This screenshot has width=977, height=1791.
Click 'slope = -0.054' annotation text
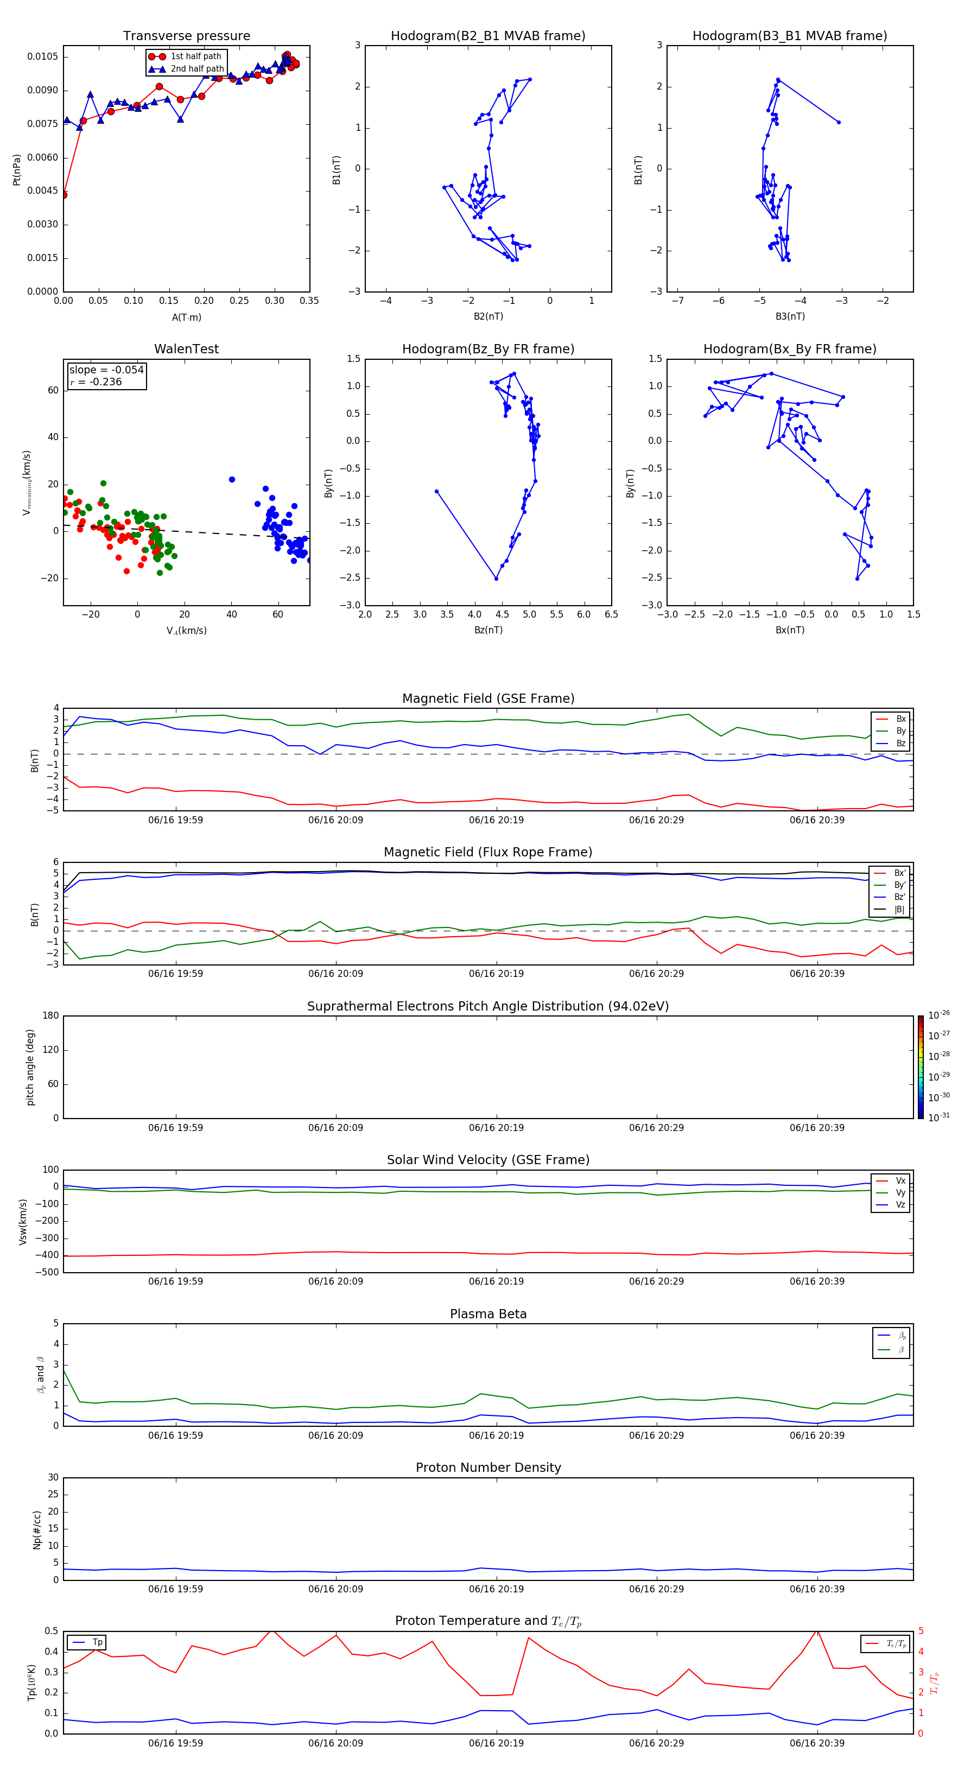click(x=106, y=370)
